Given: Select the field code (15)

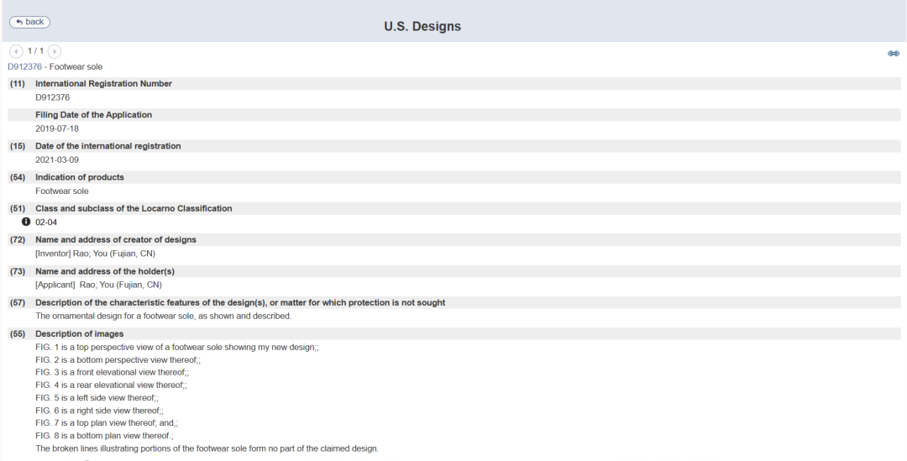Looking at the screenshot, I should (x=18, y=146).
